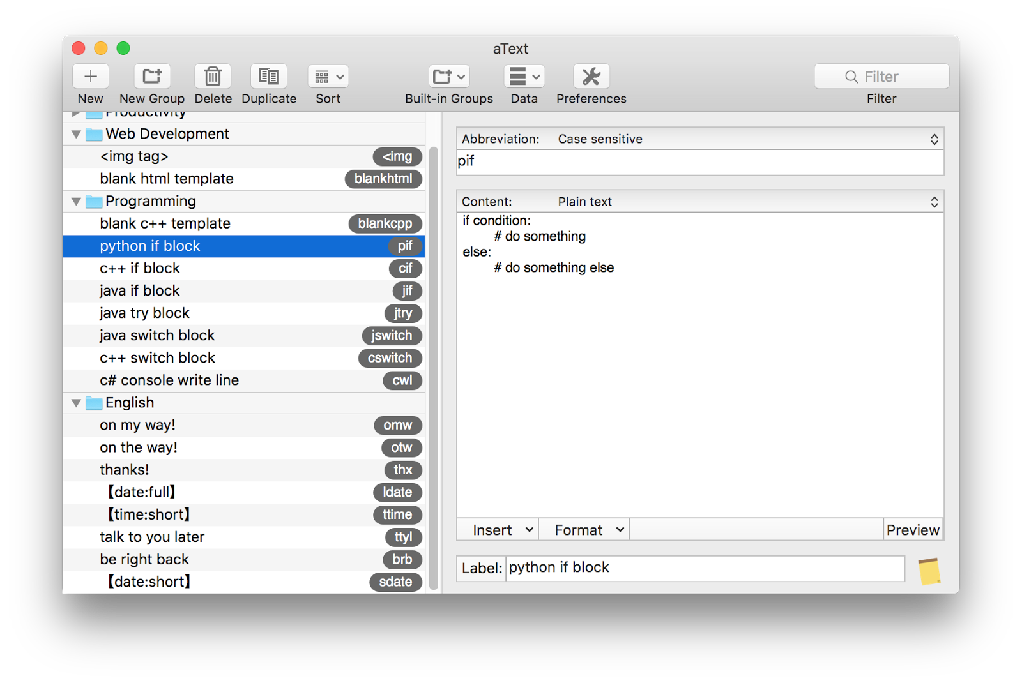Select the c# console write line snippet
The image size is (1022, 683).
[x=243, y=380]
